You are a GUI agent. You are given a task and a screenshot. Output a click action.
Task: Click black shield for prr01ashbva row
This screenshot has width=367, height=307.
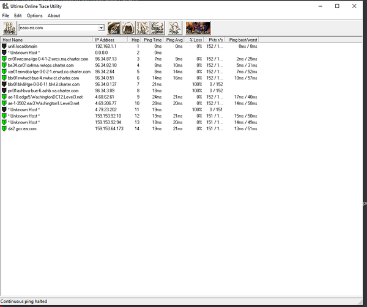(4, 91)
